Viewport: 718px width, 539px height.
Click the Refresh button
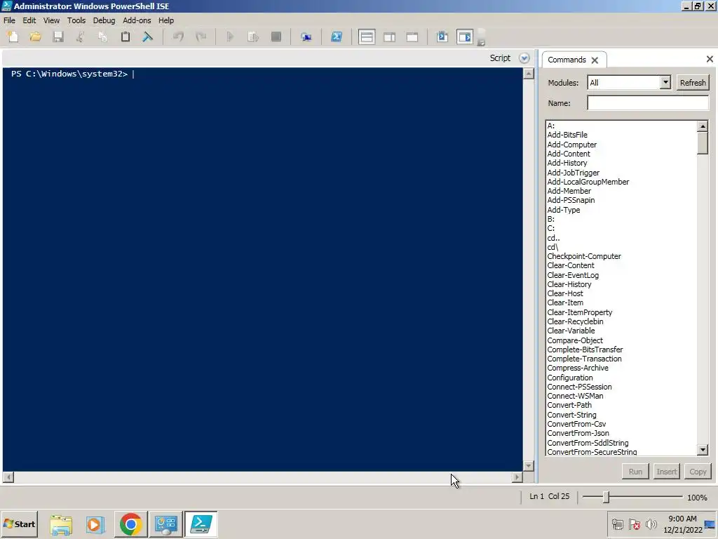click(692, 83)
